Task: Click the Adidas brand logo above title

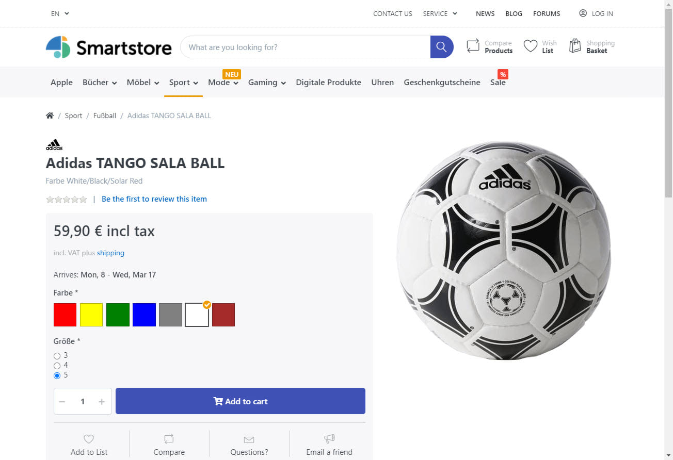Action: point(54,145)
